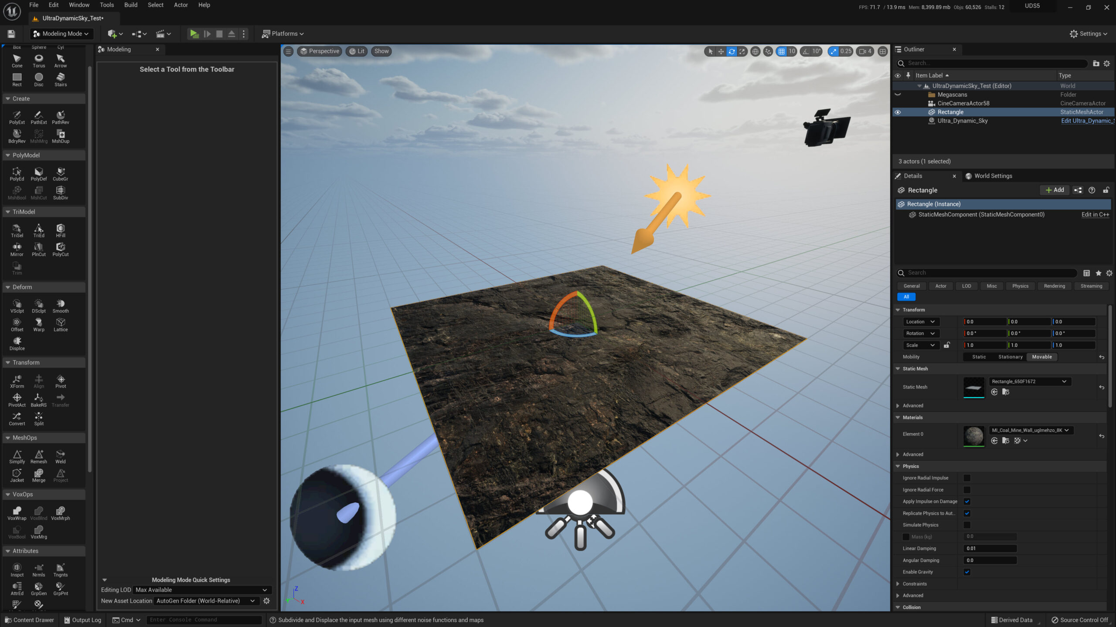
Task: Toggle visibility eye for Rectangle actor
Action: [x=898, y=112]
